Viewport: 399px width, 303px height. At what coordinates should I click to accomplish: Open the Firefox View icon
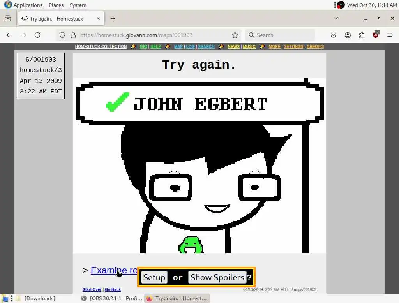(8, 19)
